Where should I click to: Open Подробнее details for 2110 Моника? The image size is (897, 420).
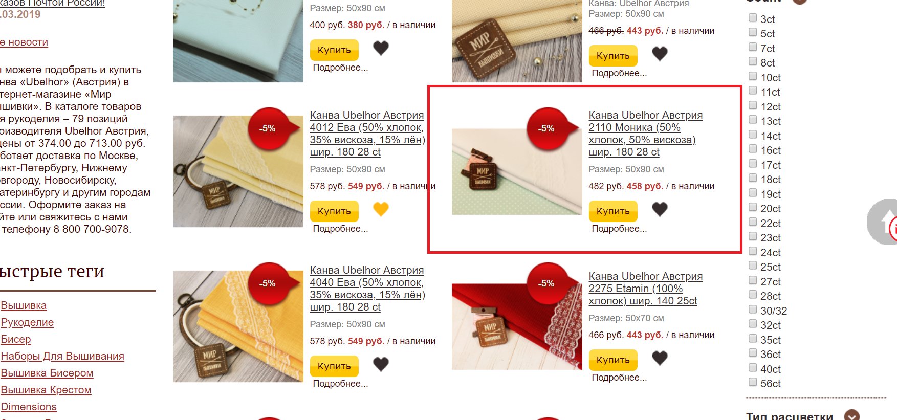click(619, 229)
